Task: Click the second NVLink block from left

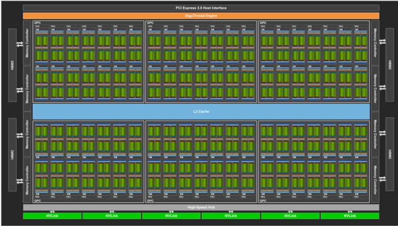Action: 111,215
